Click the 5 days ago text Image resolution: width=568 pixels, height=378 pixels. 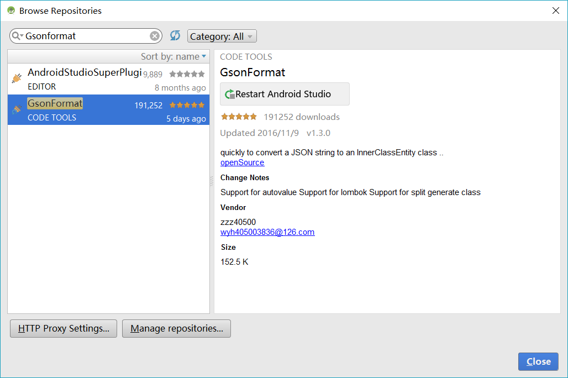click(186, 118)
